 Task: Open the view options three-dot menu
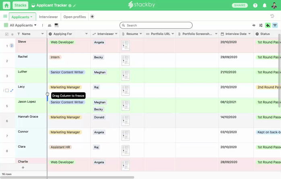(x=43, y=25)
